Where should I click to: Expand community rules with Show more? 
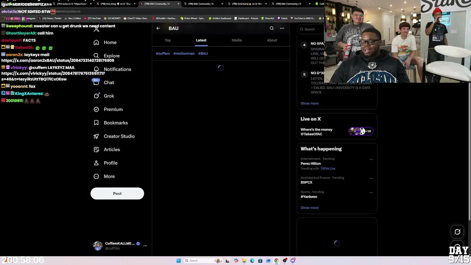(309, 103)
